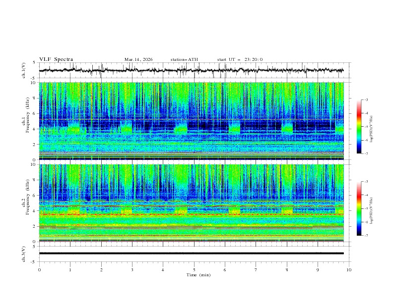Click the "4" tick on the time axis
This screenshot has height=303, width=393.
point(163,270)
